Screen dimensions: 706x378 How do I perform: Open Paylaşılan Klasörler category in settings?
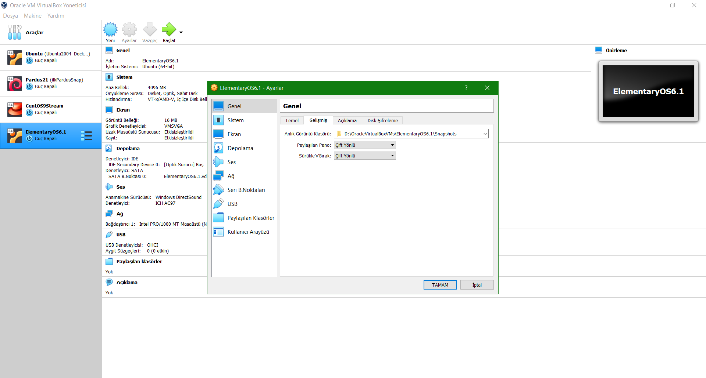click(x=244, y=218)
